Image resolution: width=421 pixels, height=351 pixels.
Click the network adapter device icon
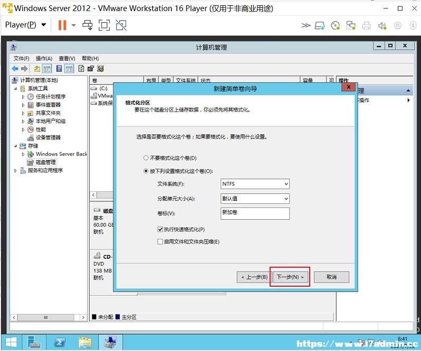(351, 25)
